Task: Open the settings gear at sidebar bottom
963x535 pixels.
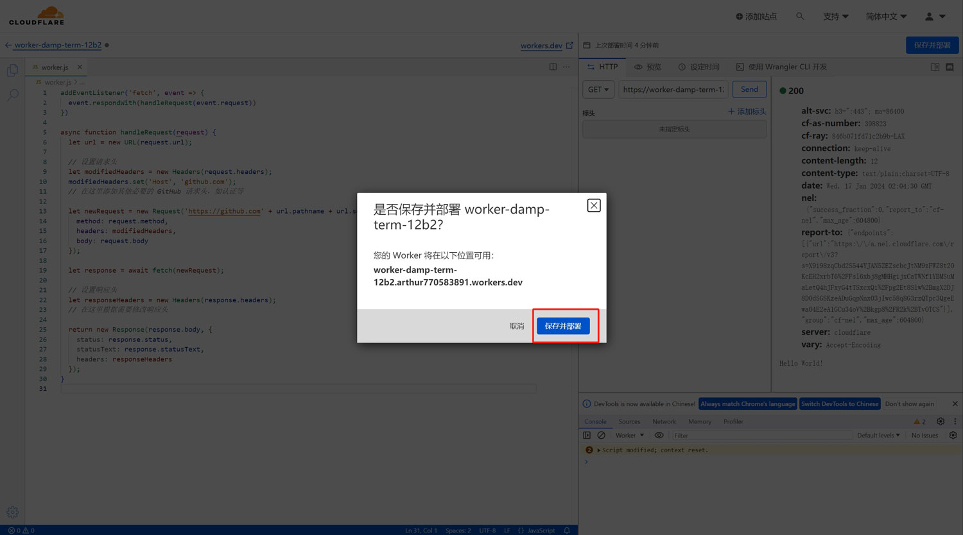Action: 13,512
